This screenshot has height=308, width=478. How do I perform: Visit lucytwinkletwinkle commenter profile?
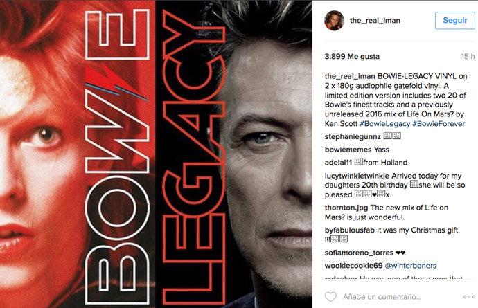point(357,176)
